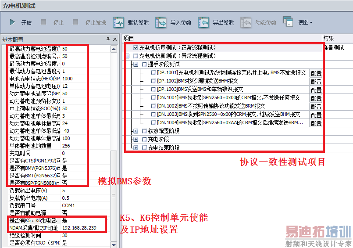
Task: Check 充电机仿真测试（异常流程测试）
Action: pyautogui.click(x=135, y=56)
